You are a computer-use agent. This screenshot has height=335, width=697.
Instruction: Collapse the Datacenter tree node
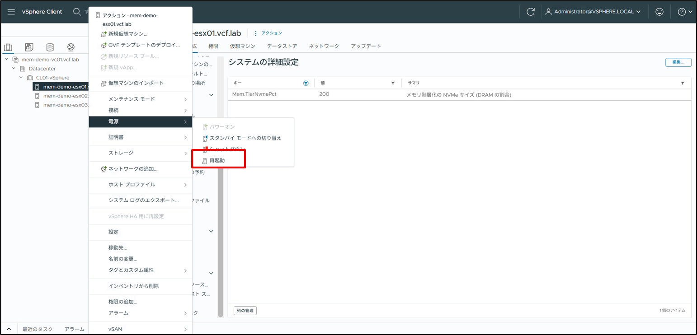point(13,68)
